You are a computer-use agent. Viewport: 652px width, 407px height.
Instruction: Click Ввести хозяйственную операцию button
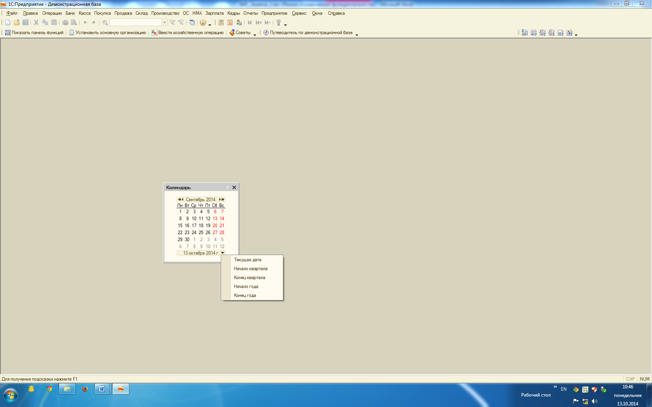point(187,33)
